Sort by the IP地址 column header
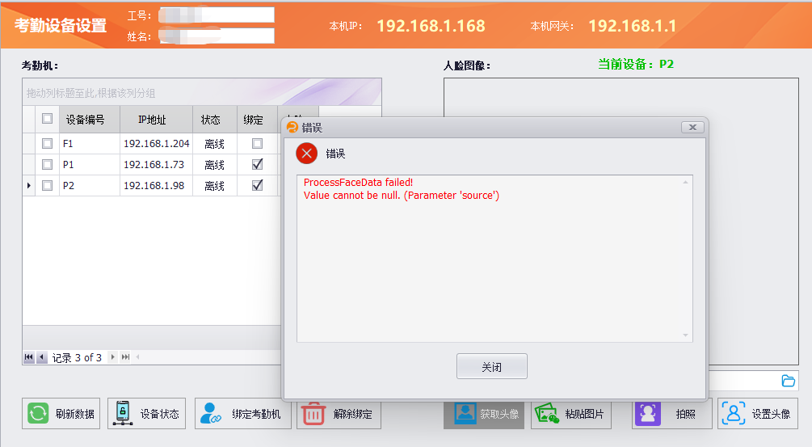Image resolution: width=812 pixels, height=447 pixels. point(156,120)
